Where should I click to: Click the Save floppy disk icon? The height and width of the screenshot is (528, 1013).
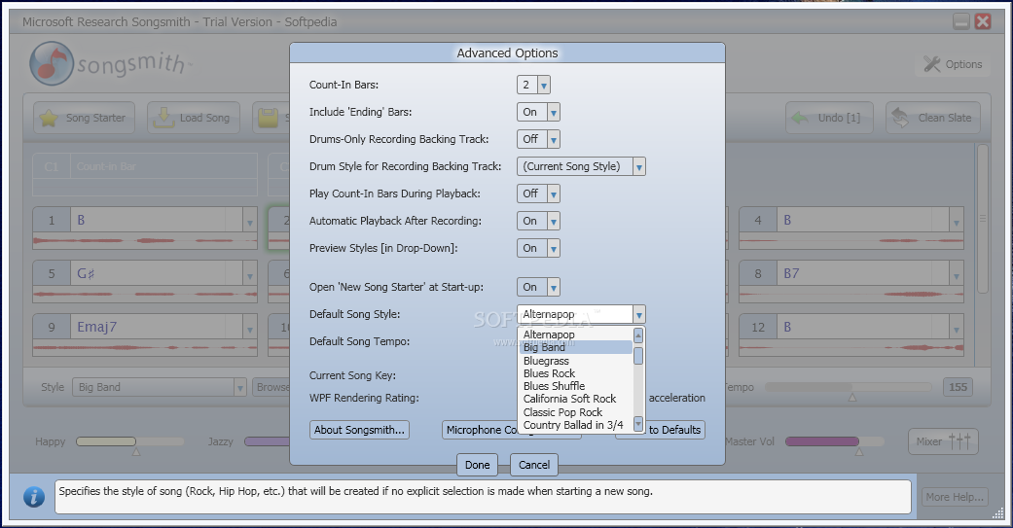coord(269,118)
